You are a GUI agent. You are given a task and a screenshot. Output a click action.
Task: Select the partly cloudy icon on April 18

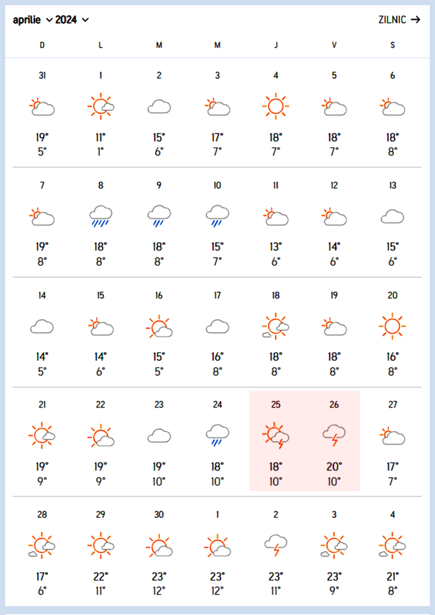(x=275, y=326)
